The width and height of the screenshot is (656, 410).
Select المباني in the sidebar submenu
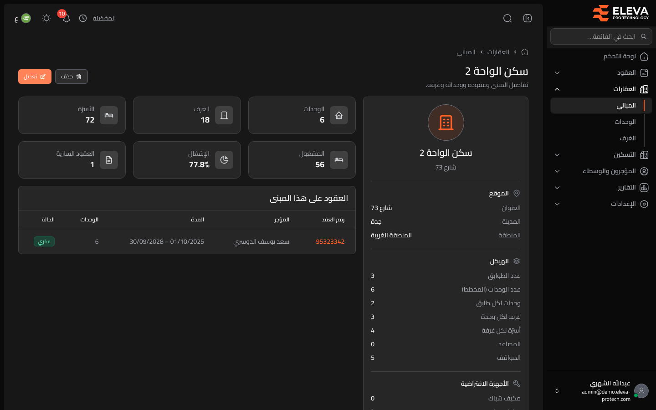(601, 106)
